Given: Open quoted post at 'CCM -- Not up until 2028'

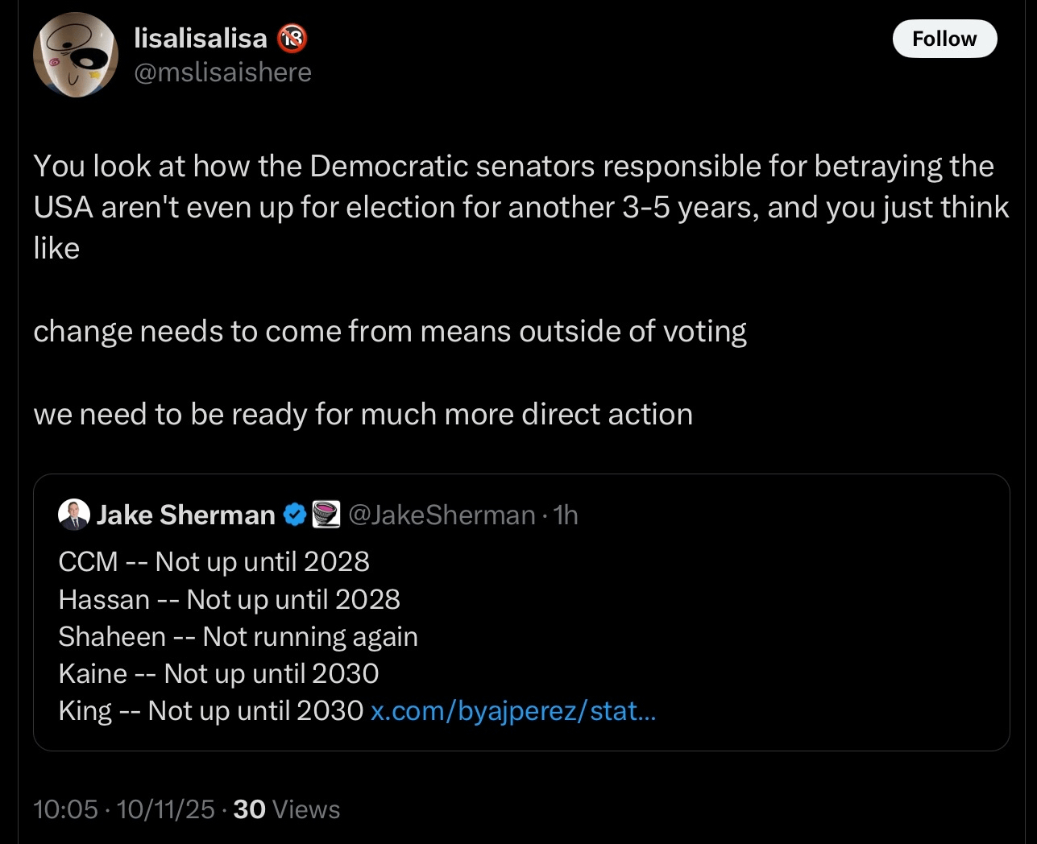Looking at the screenshot, I should pos(214,561).
